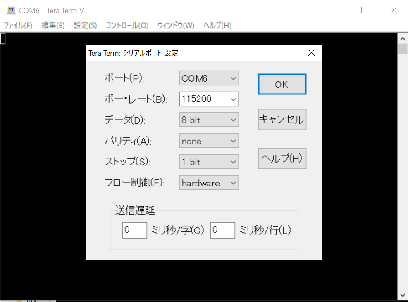Open the コントロール(O) menu

pyautogui.click(x=127, y=26)
